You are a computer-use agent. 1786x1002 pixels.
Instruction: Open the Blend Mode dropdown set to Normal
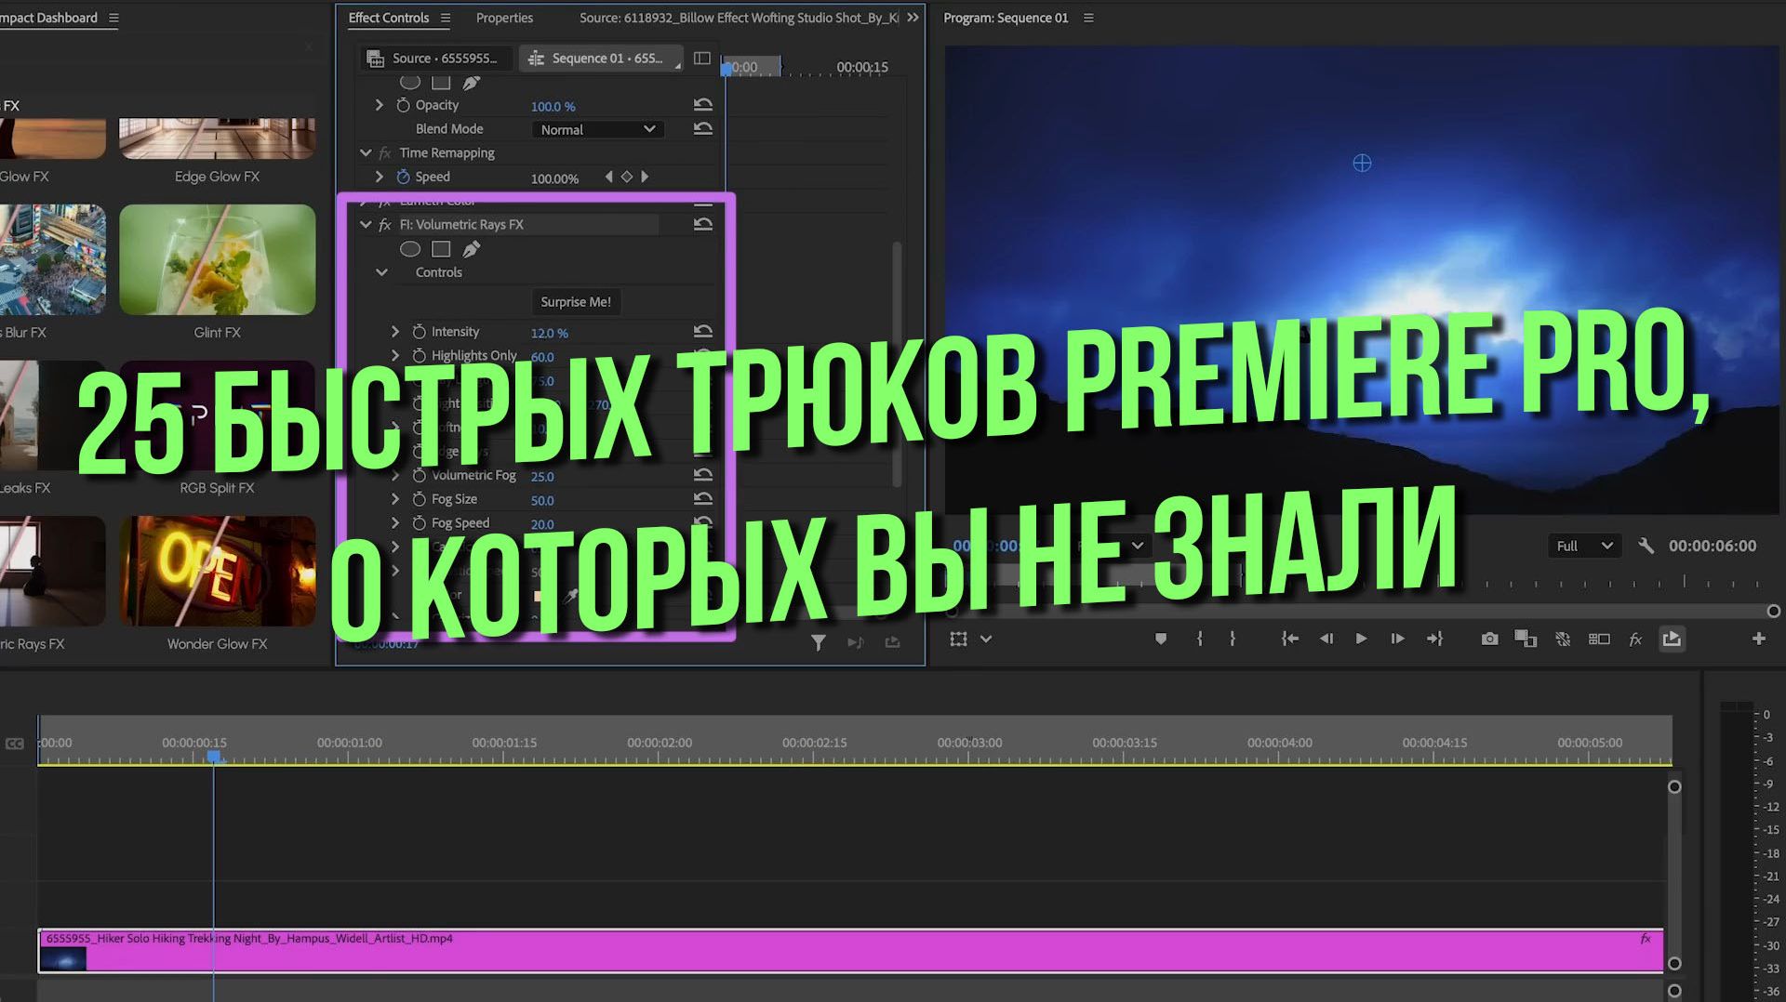point(596,129)
